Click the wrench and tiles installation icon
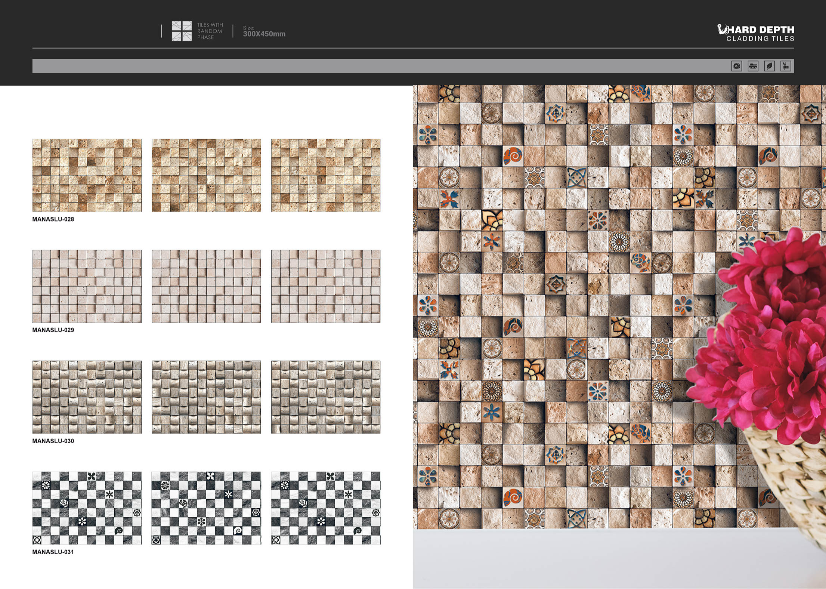The image size is (826, 589). coord(786,66)
